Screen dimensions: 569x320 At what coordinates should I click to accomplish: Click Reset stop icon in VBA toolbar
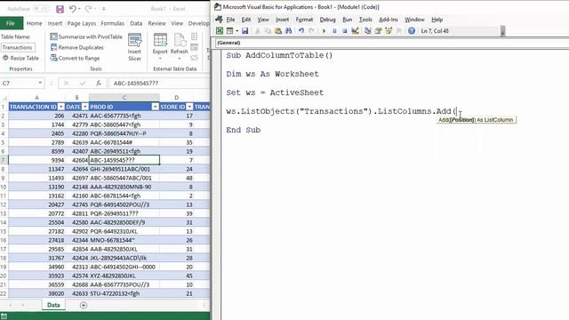344,31
